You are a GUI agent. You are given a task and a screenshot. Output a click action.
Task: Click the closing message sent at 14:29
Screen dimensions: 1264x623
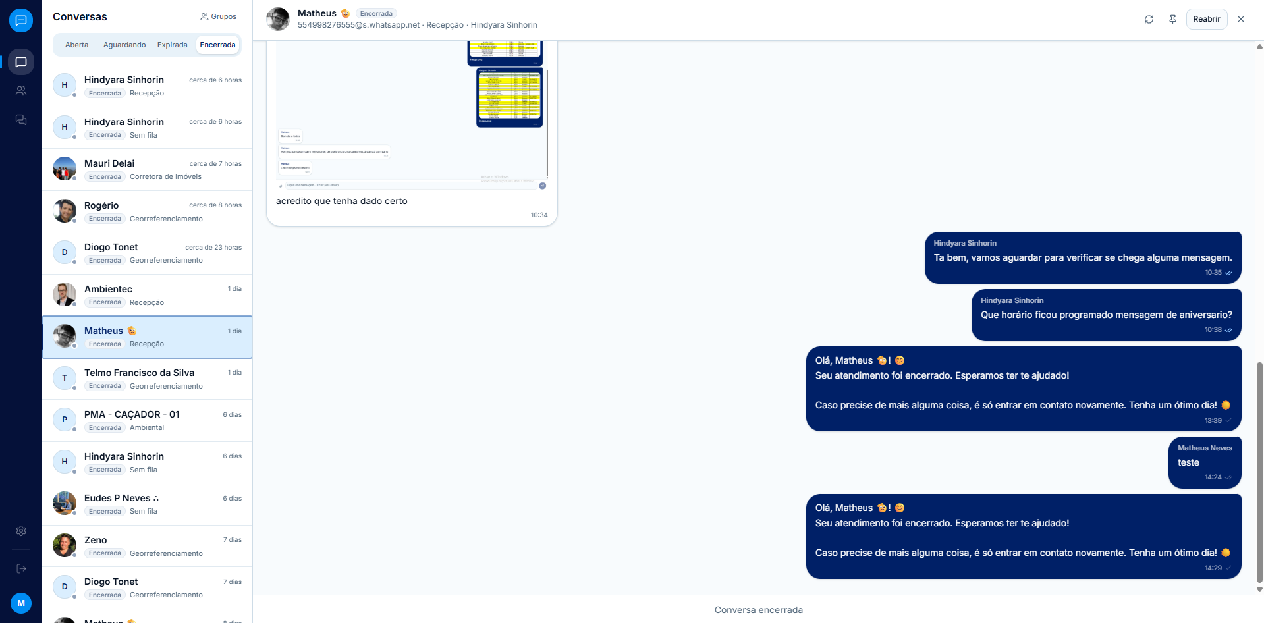click(x=1024, y=536)
